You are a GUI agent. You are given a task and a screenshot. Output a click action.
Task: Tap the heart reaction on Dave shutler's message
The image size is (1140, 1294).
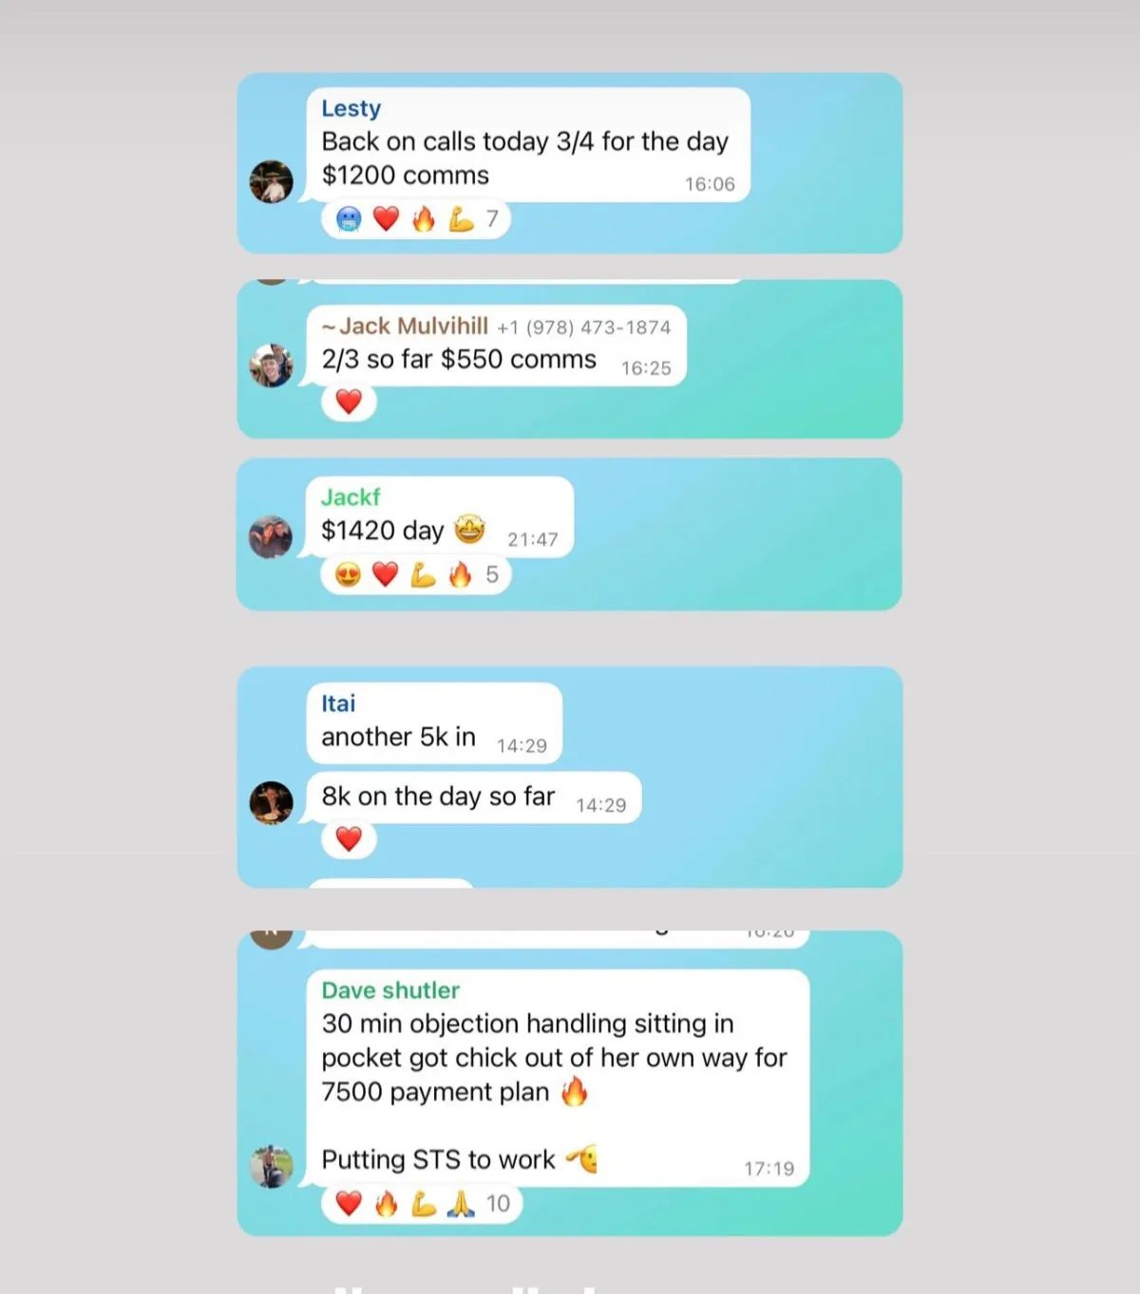(349, 1204)
